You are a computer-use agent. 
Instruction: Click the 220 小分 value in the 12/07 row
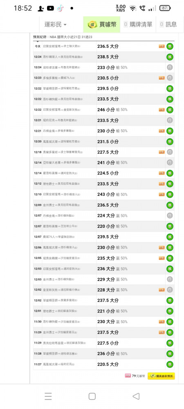[106, 226]
